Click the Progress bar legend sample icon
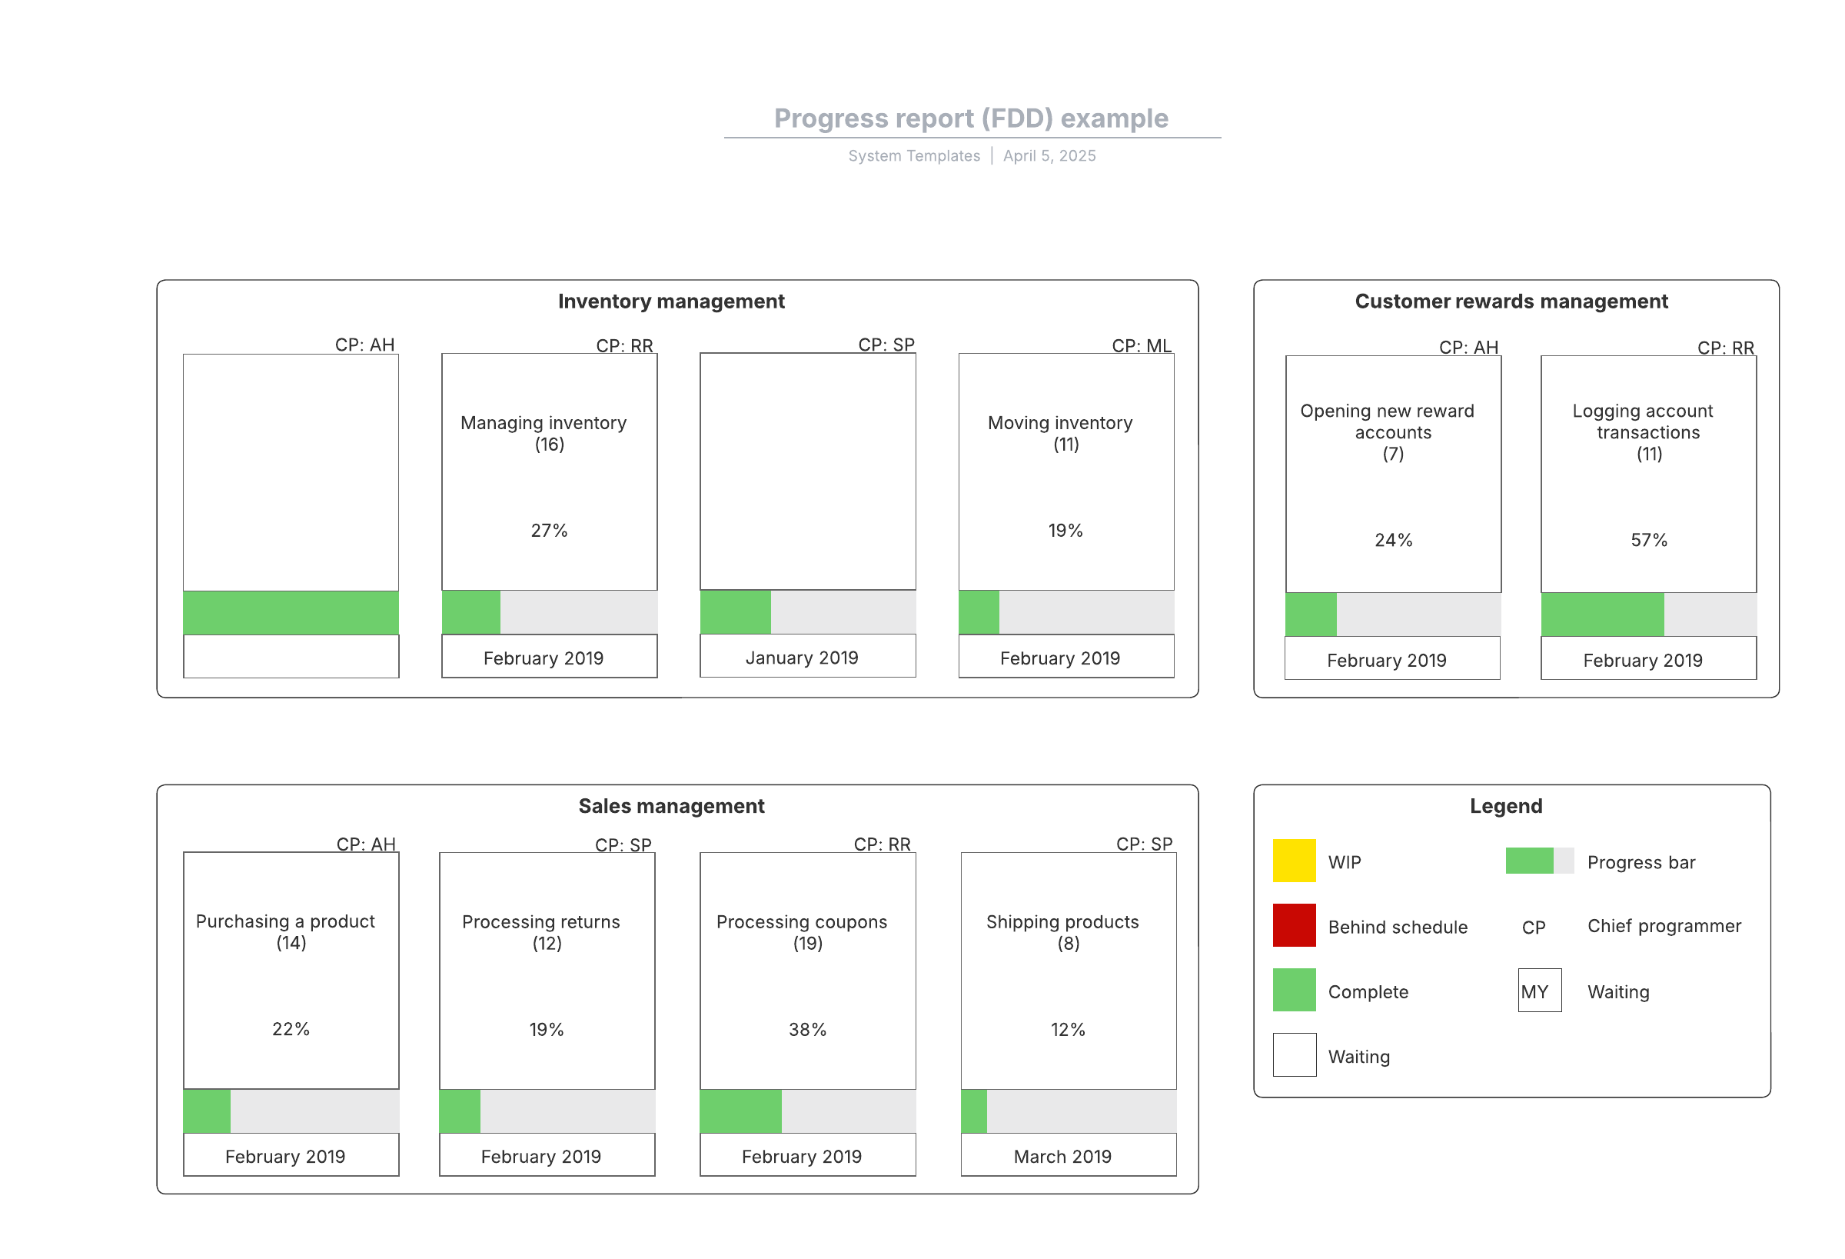The width and height of the screenshot is (1845, 1259). pos(1538,861)
